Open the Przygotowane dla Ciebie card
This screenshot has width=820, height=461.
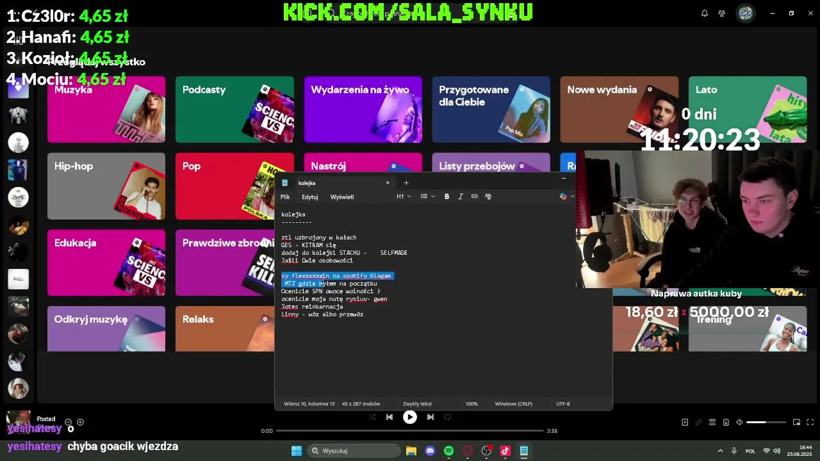click(x=491, y=109)
